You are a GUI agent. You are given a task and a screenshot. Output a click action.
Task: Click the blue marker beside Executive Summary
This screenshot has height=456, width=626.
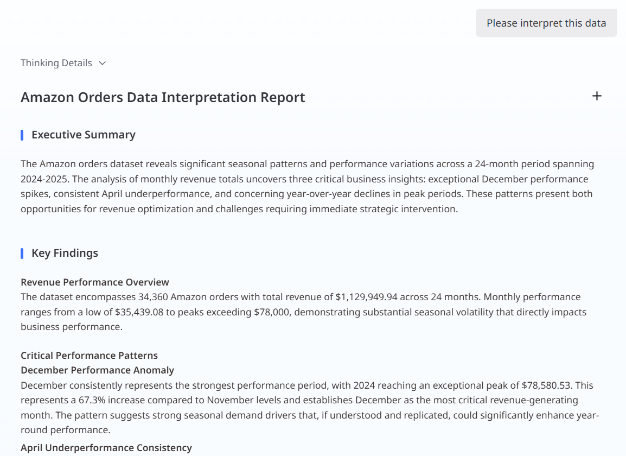pos(22,135)
